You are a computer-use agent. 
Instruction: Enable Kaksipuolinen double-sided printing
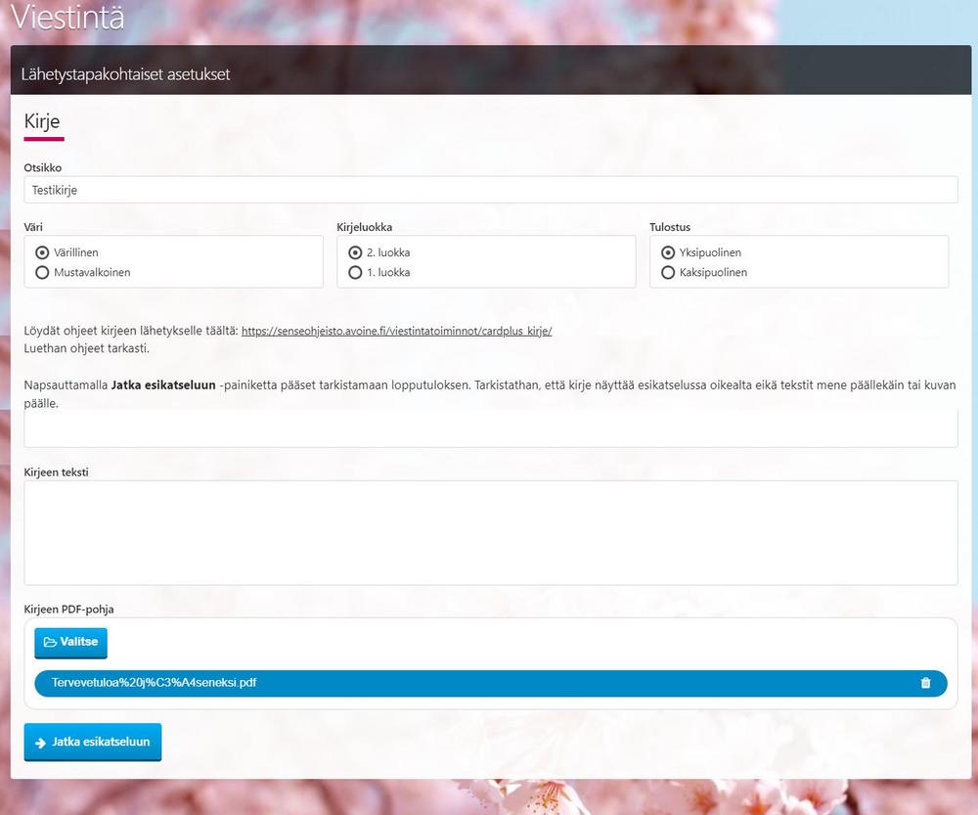[x=668, y=273]
